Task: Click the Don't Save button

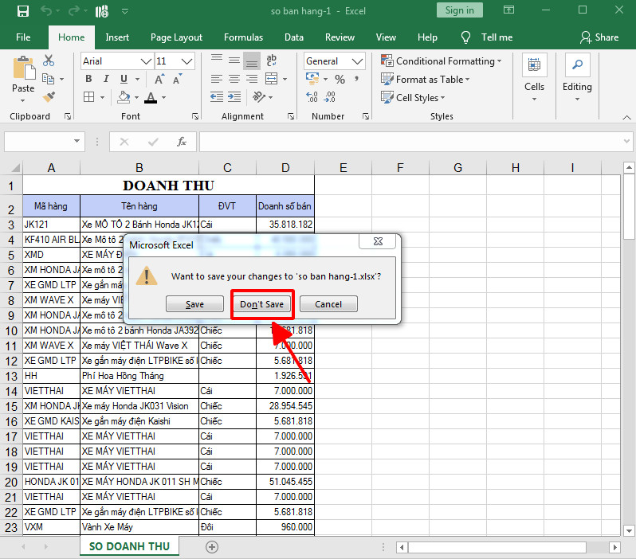Action: tap(261, 304)
